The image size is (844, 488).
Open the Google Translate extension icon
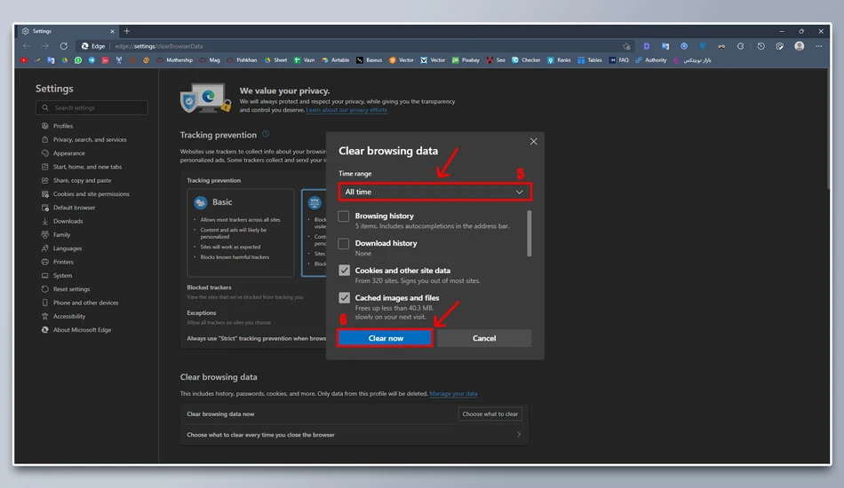pyautogui.click(x=665, y=46)
